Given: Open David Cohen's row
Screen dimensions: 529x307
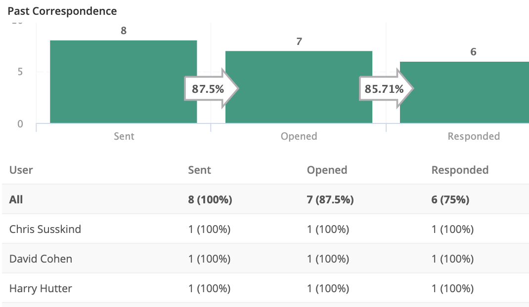Looking at the screenshot, I should [265, 259].
